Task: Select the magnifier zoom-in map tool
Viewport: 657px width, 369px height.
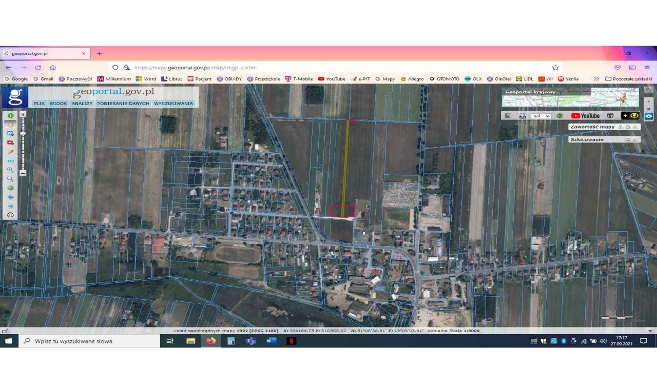Action: coord(10,170)
